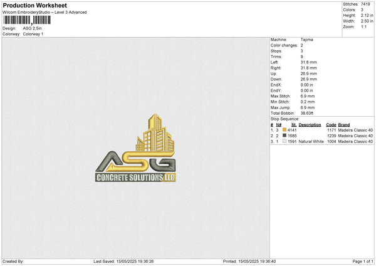376x266 pixels.
Task: Click the Stitches value 7419
Action: [365, 4]
